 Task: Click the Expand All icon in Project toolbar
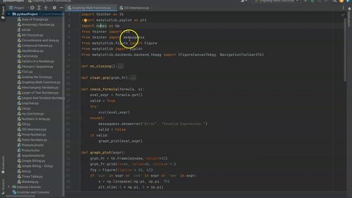(x=39, y=8)
